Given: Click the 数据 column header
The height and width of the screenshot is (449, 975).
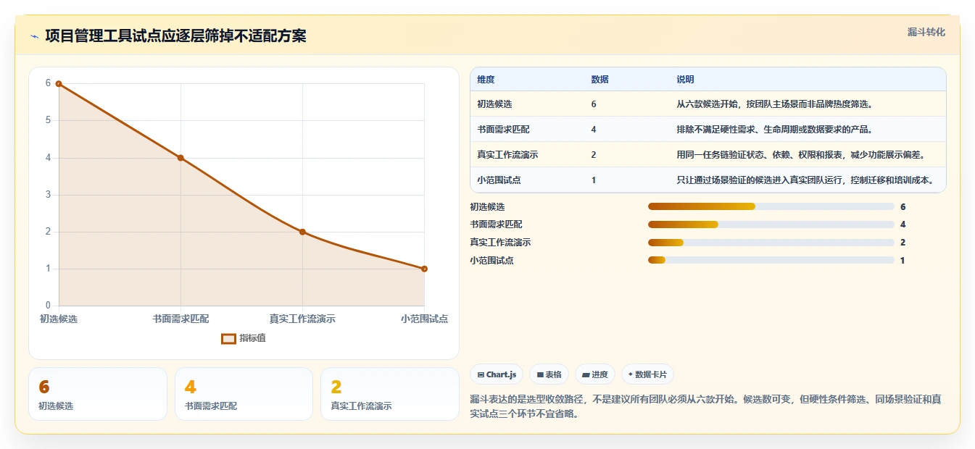Looking at the screenshot, I should (x=600, y=80).
